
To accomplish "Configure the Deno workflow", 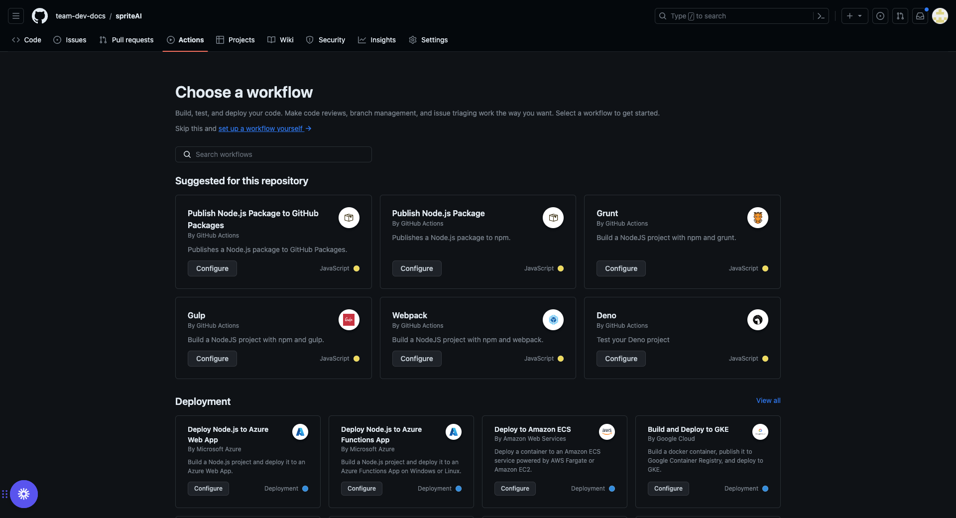I will point(621,359).
